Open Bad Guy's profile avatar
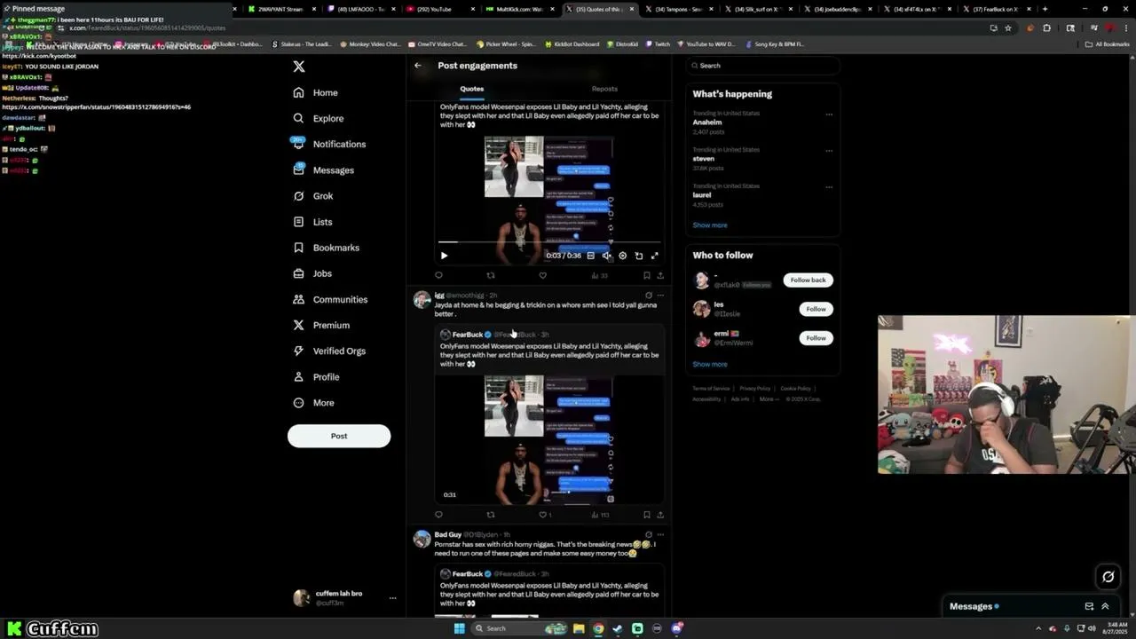Screen dimensions: 1136x639 click(x=422, y=539)
